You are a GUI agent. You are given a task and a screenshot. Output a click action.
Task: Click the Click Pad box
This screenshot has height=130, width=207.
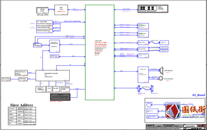[23, 79]
